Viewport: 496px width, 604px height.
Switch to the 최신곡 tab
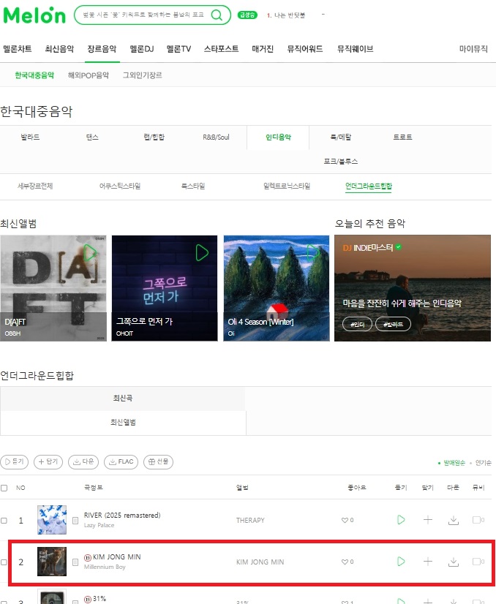click(x=123, y=399)
